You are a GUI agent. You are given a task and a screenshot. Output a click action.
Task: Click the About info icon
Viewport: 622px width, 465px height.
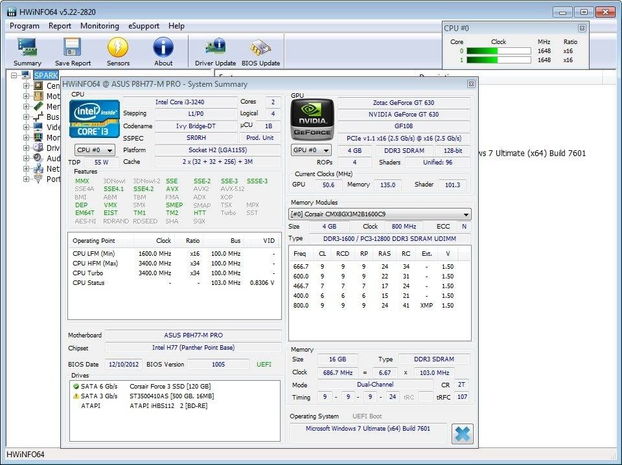pos(163,47)
